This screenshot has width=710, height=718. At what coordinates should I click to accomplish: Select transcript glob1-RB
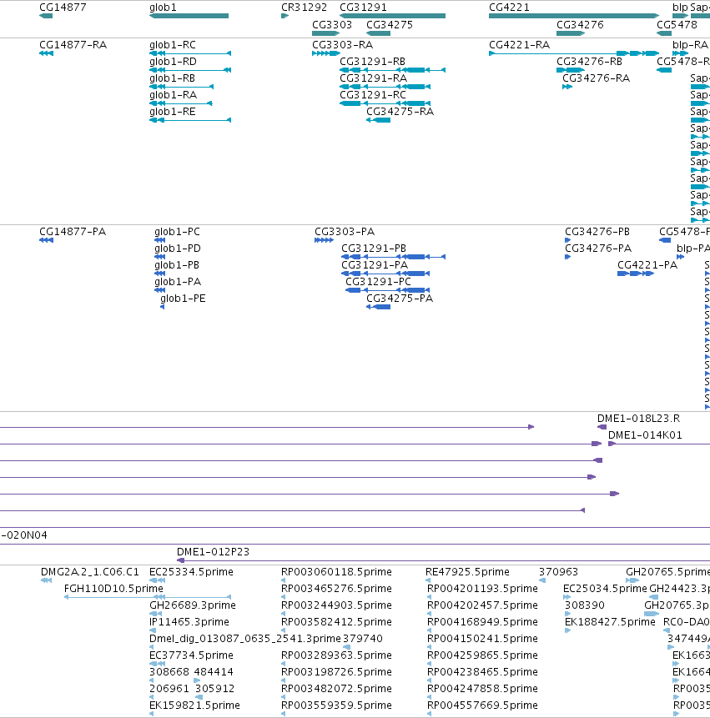pyautogui.click(x=172, y=78)
